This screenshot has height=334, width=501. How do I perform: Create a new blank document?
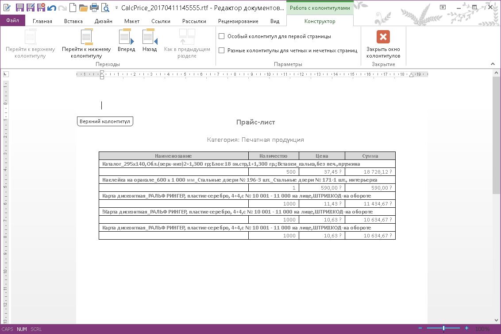point(73,8)
